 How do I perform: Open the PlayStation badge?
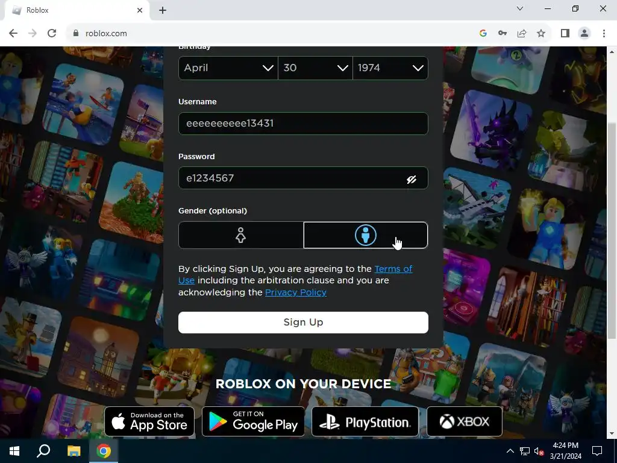point(365,421)
